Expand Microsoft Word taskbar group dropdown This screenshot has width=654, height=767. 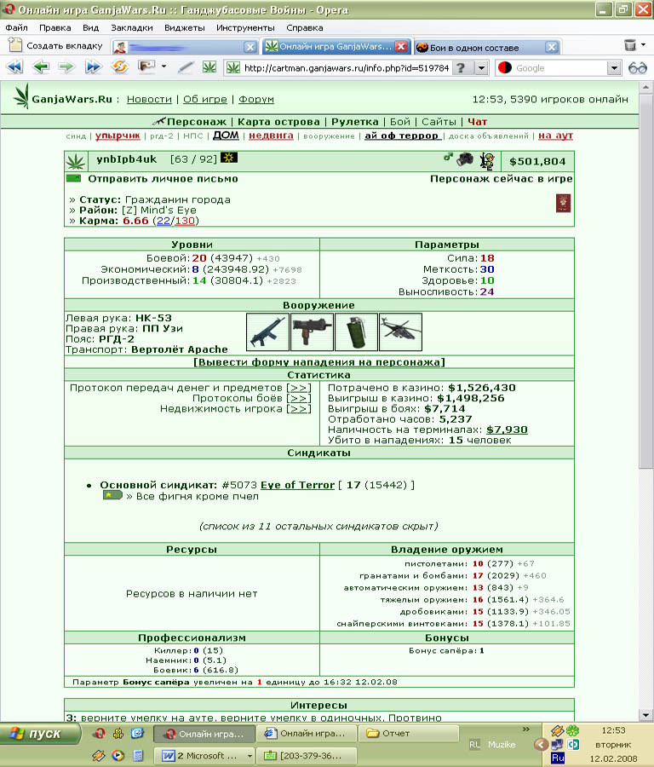pyautogui.click(x=250, y=756)
